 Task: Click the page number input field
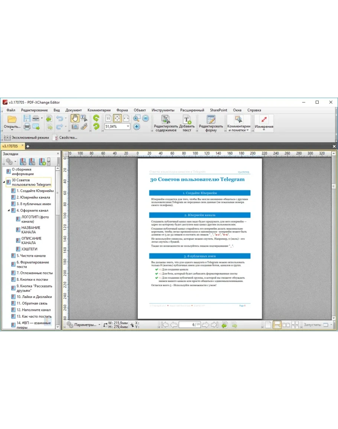pyautogui.click(x=189, y=325)
